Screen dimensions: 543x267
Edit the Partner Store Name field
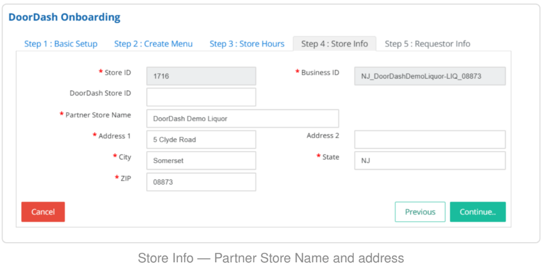243,118
